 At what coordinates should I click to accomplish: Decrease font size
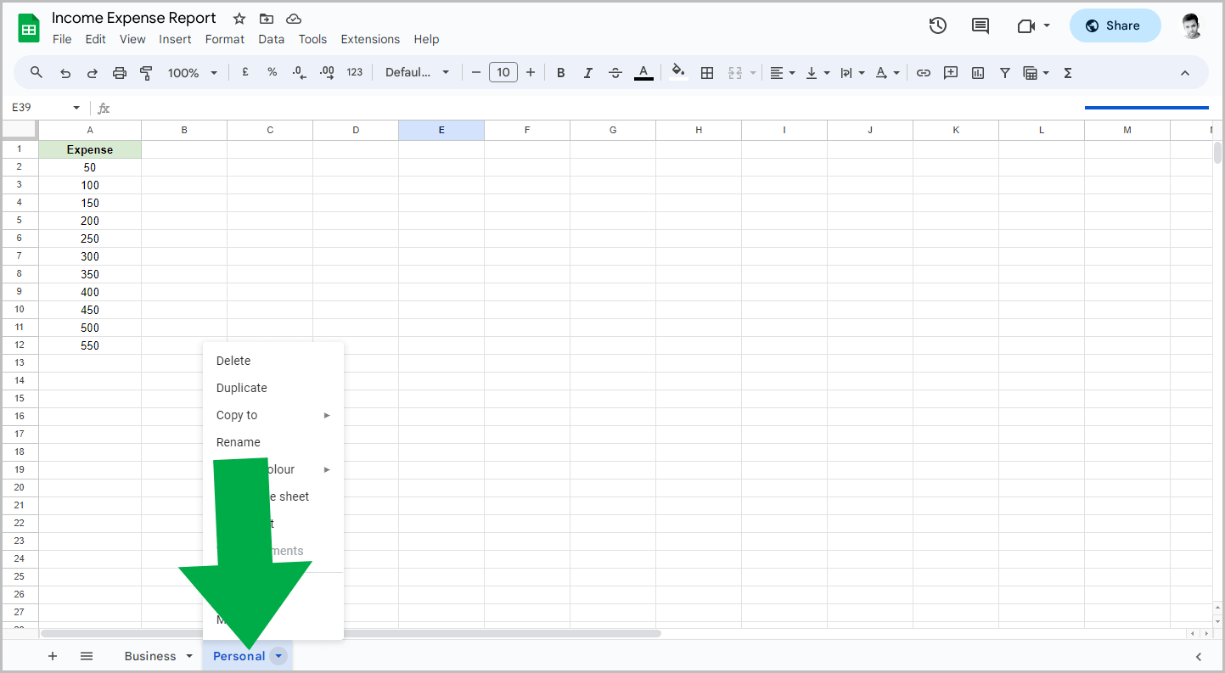pos(476,73)
